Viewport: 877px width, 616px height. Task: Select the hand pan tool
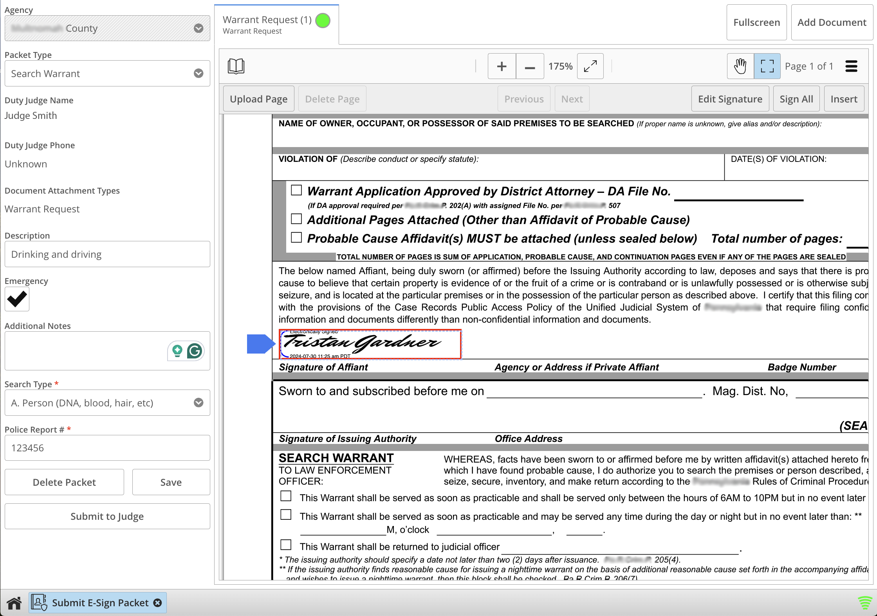point(740,66)
